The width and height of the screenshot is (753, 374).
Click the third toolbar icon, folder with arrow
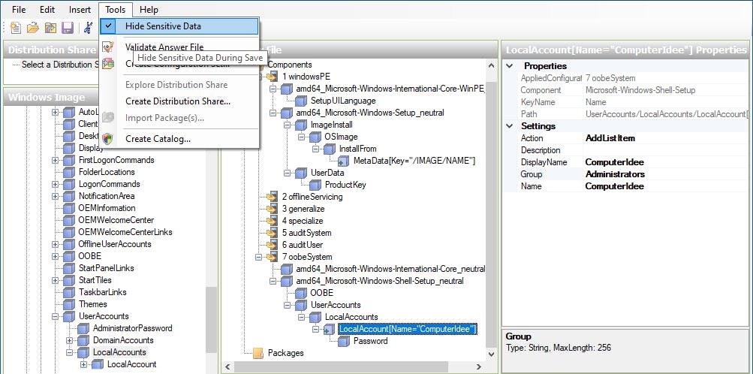click(50, 27)
